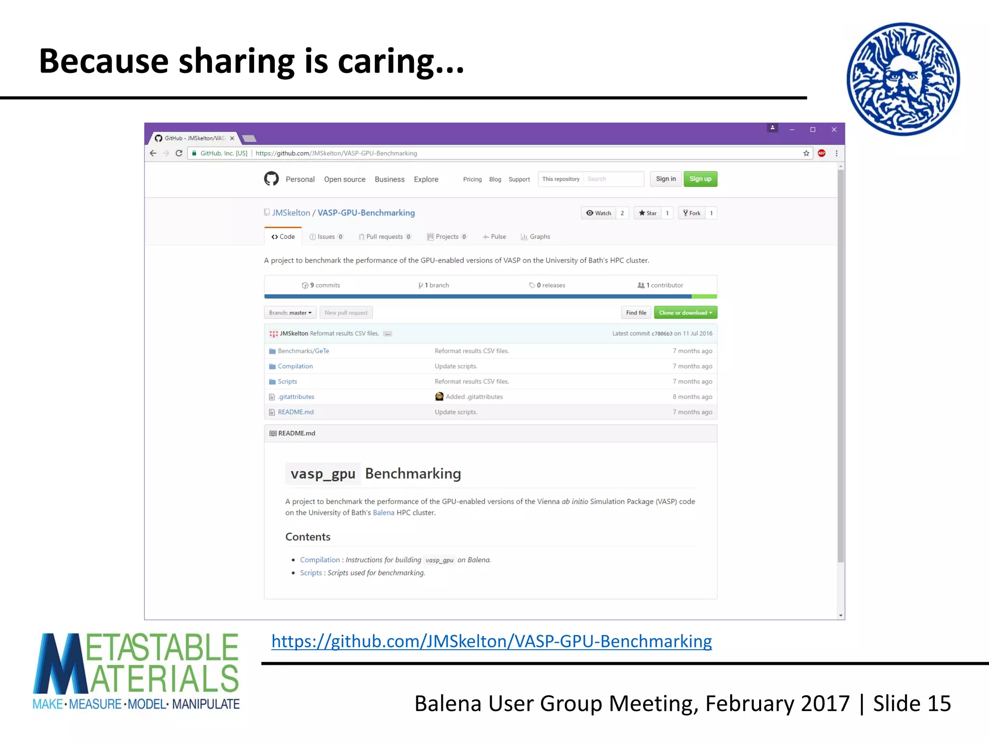Click the Chrome user profile icon

click(773, 128)
